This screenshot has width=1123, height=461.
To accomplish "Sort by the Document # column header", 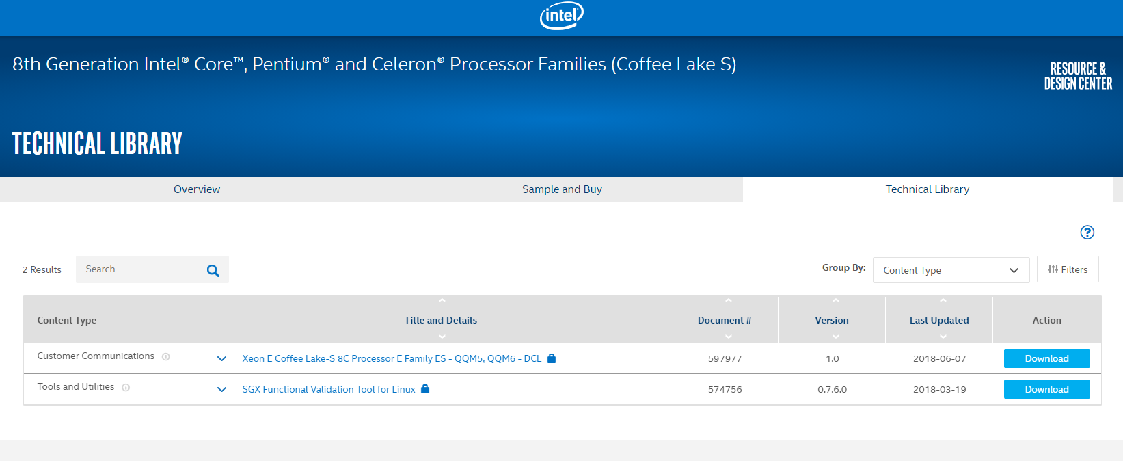I will [725, 320].
